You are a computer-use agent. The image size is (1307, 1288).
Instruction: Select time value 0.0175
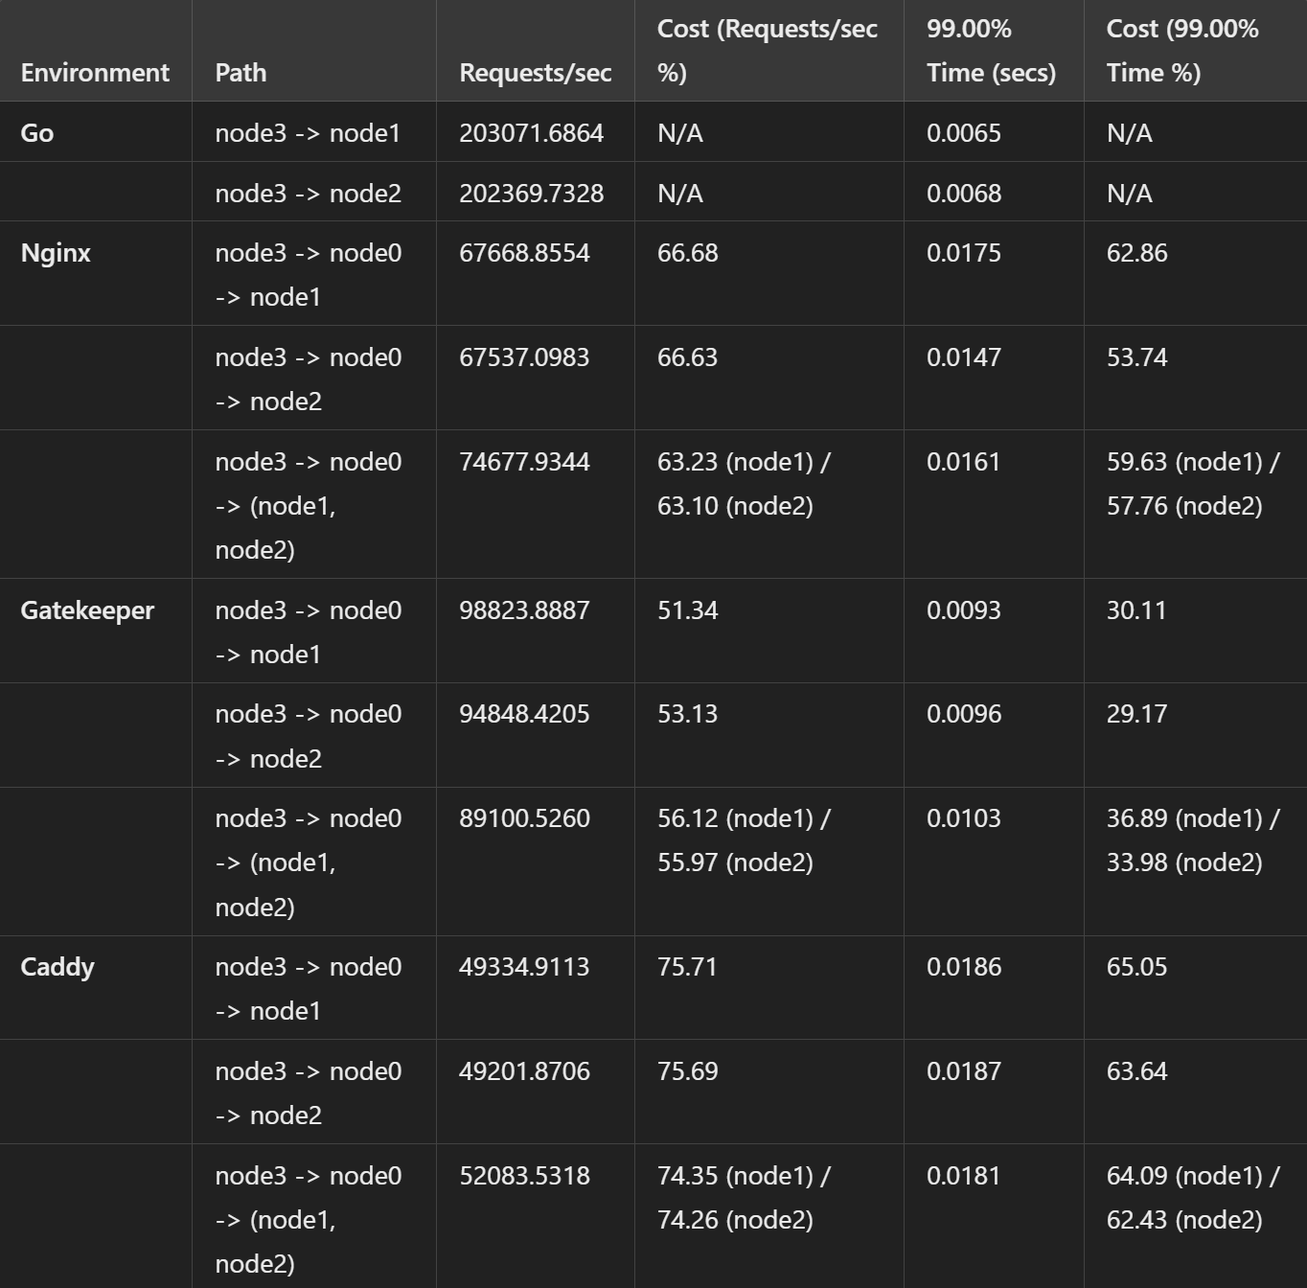(964, 253)
